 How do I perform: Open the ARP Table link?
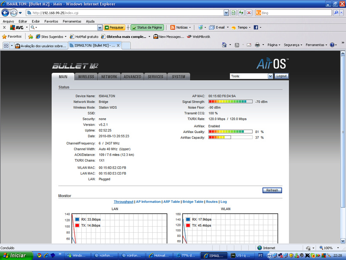(x=171, y=201)
